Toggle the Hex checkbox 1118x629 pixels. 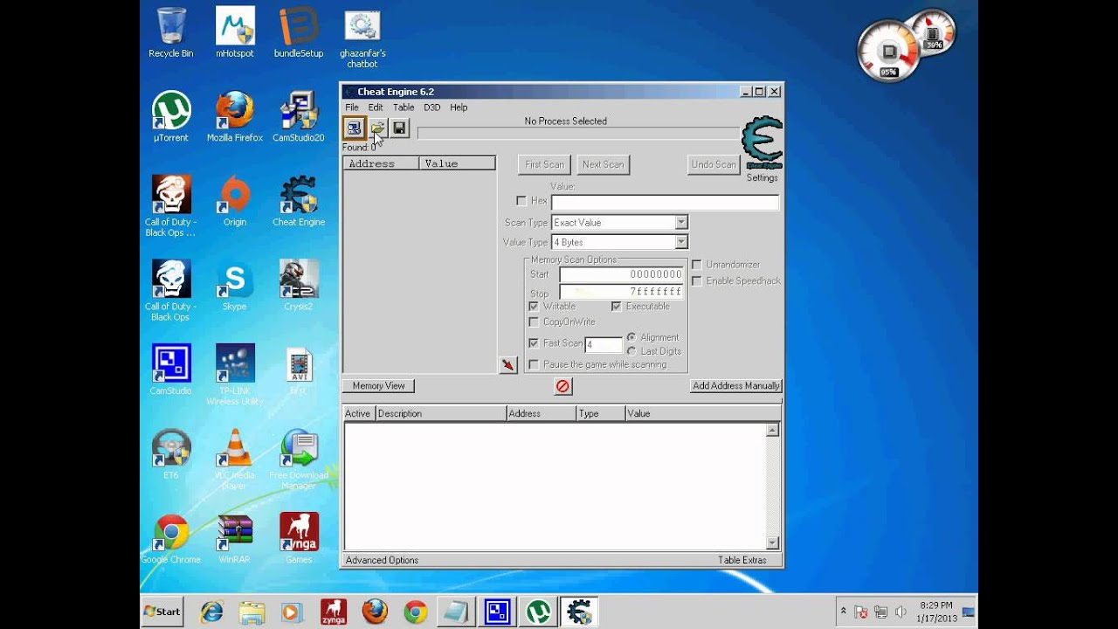521,201
